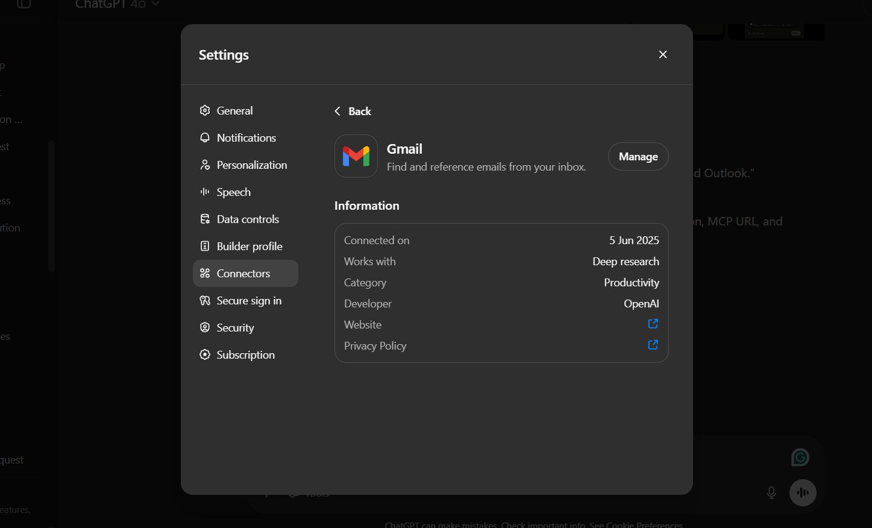
Task: Go to the Data controls tab
Action: tap(245, 219)
